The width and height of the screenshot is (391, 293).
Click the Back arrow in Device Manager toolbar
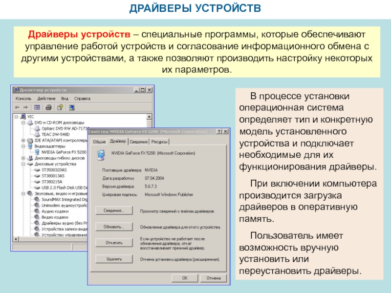17,107
